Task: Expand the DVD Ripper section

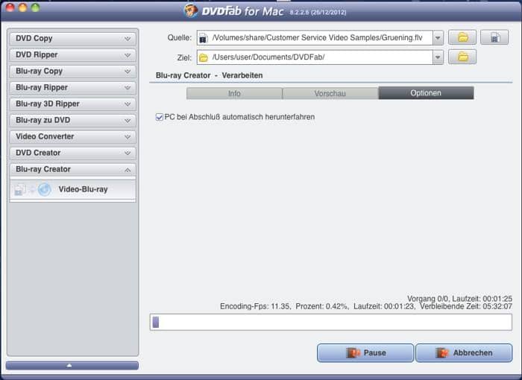Action: (72, 55)
